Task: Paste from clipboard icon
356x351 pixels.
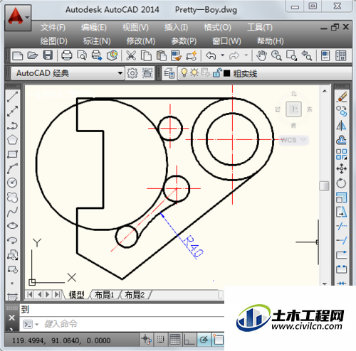Action: [162, 56]
